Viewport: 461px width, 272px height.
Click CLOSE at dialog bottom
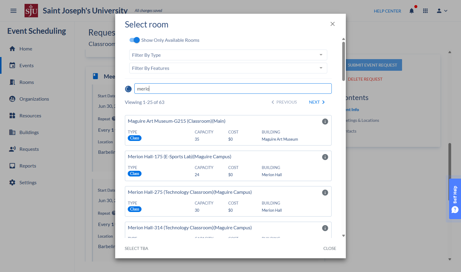(x=330, y=248)
